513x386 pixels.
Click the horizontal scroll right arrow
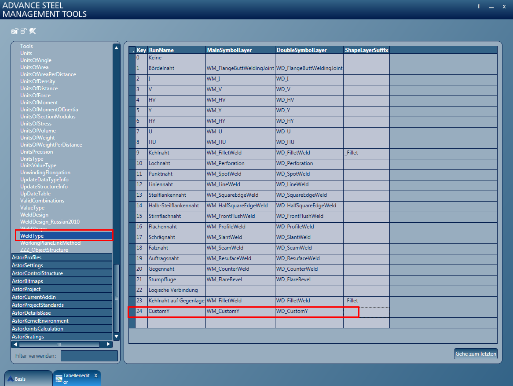(x=108, y=345)
